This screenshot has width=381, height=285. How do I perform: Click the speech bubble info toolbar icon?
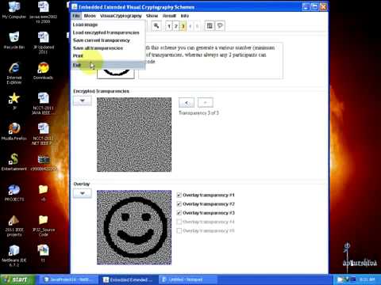point(220,26)
